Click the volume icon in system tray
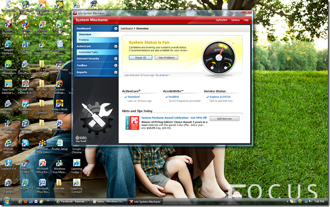330x207 pixels. (310, 201)
